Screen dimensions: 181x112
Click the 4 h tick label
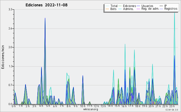(x=41, y=106)
